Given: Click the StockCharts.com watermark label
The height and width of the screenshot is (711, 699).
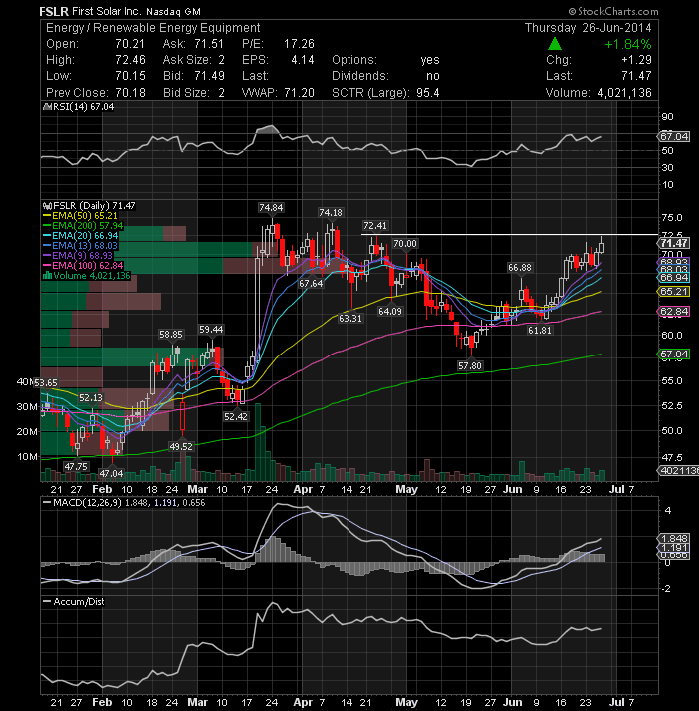Looking at the screenshot, I should pyautogui.click(x=613, y=11).
